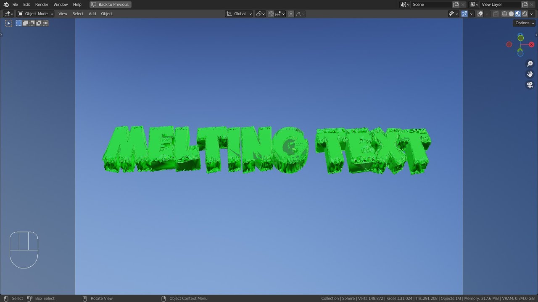Click Select hint in status bar

pyautogui.click(x=17, y=298)
